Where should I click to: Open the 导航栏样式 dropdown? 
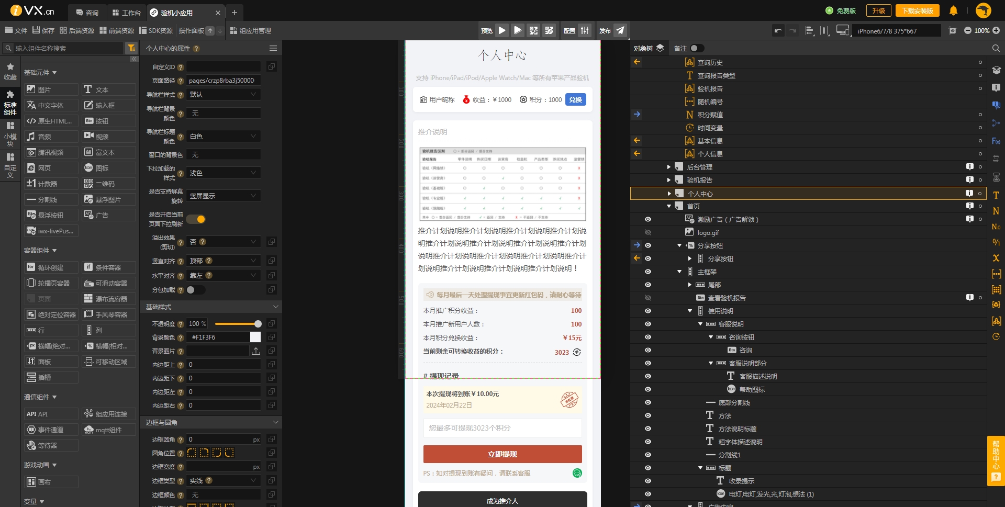(224, 94)
